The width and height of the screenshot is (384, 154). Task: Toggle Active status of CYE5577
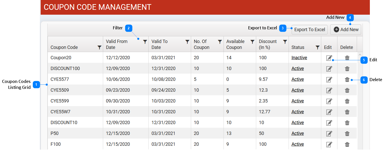pos(298,79)
